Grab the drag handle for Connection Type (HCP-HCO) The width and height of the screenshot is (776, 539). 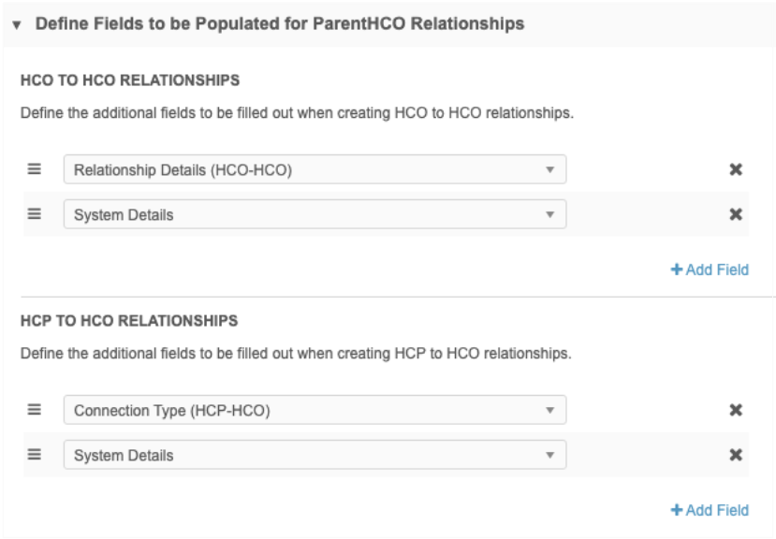tap(35, 410)
